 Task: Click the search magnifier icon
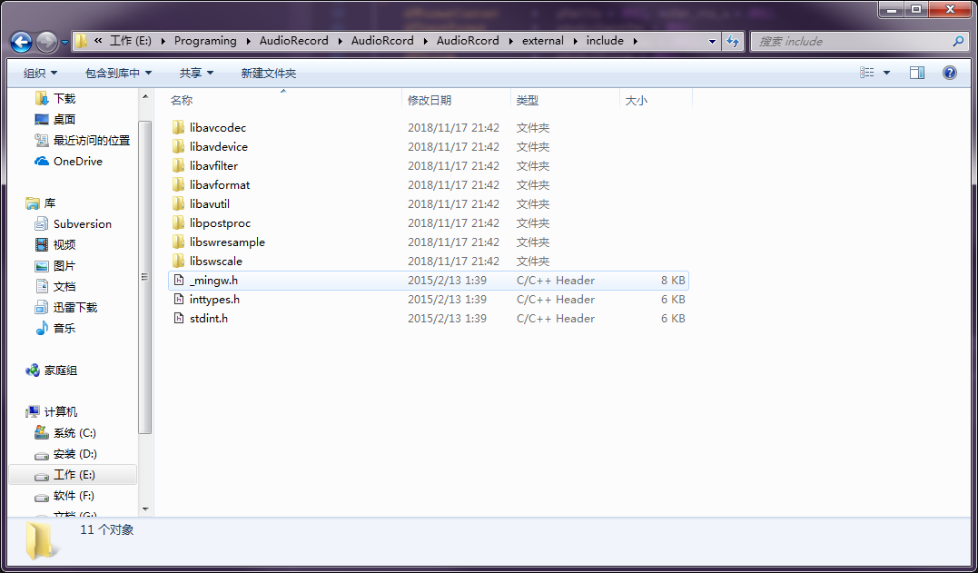pos(957,42)
